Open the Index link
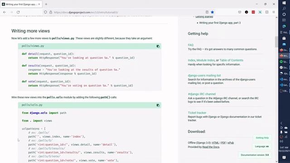Viewport: 290px width, 163px height. click(x=191, y=60)
